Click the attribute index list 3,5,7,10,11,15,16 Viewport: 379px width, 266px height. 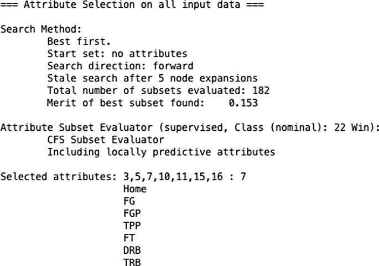(173, 177)
